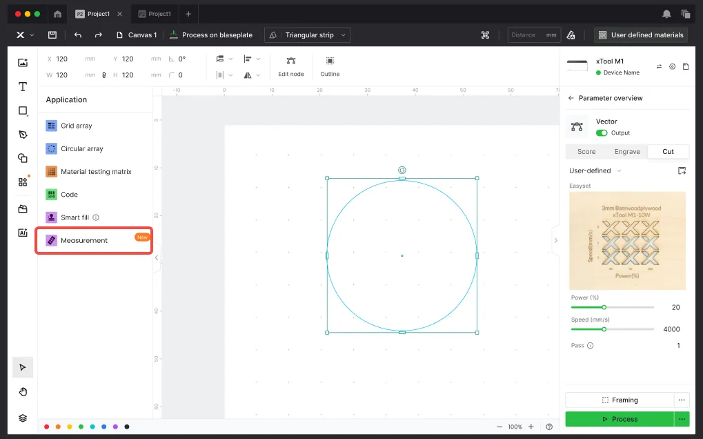Image resolution: width=703 pixels, height=439 pixels.
Task: Zoom out with the minus icon
Action: 499,427
